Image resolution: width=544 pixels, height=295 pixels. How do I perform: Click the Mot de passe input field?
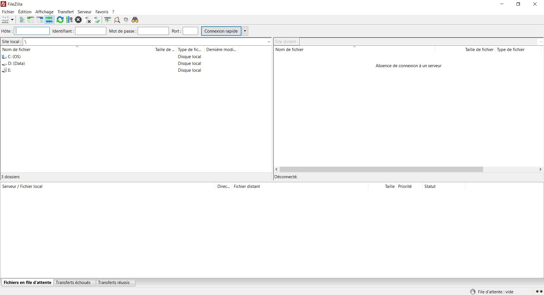pyautogui.click(x=153, y=31)
